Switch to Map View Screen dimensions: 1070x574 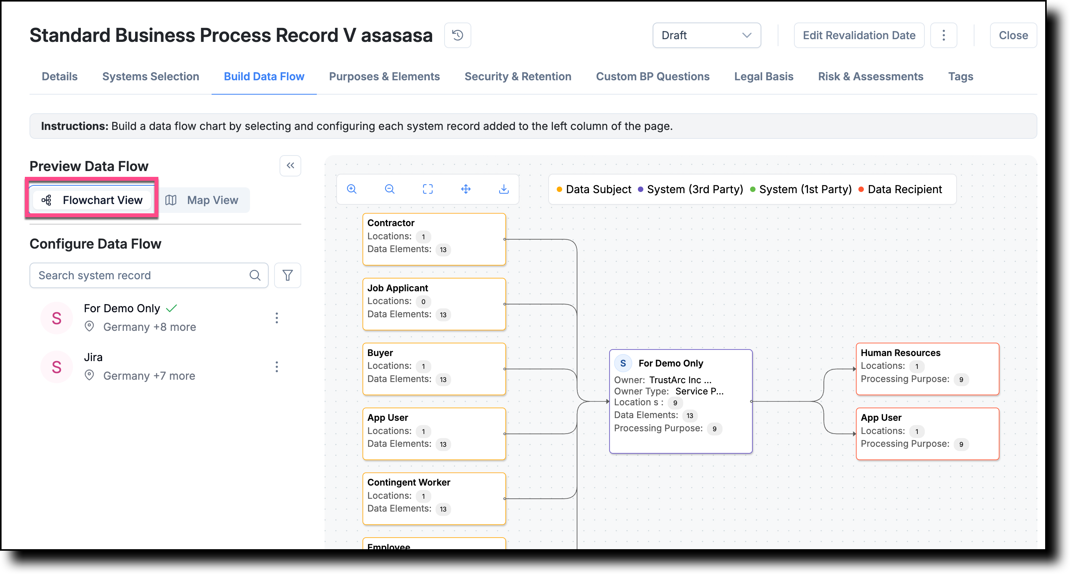tap(202, 200)
